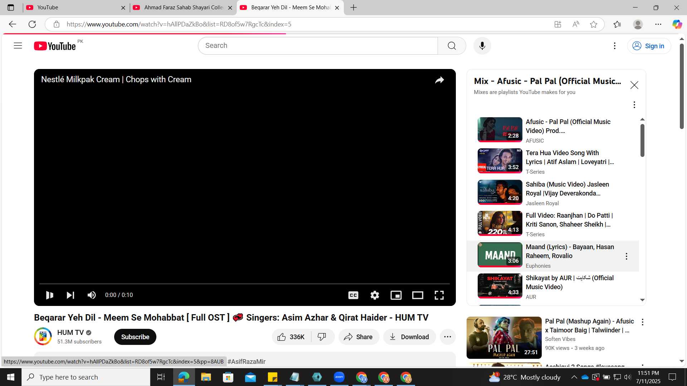Switch to the YouTube browser tab
This screenshot has height=386, width=687.
[75, 8]
